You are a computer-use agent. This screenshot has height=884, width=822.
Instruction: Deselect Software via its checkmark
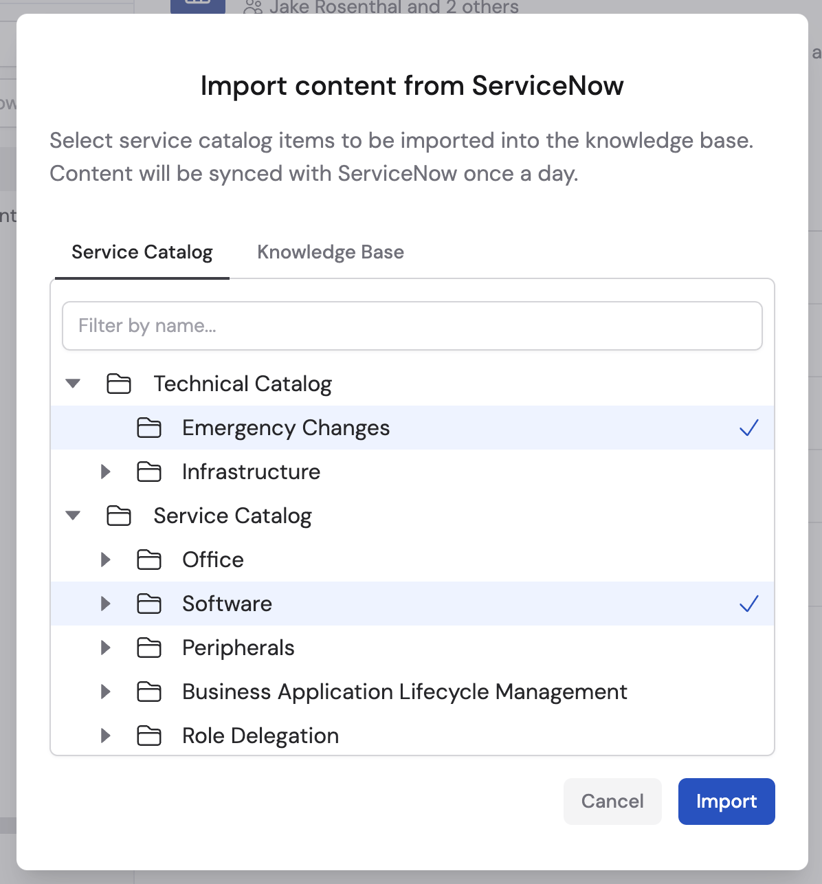[x=748, y=604]
